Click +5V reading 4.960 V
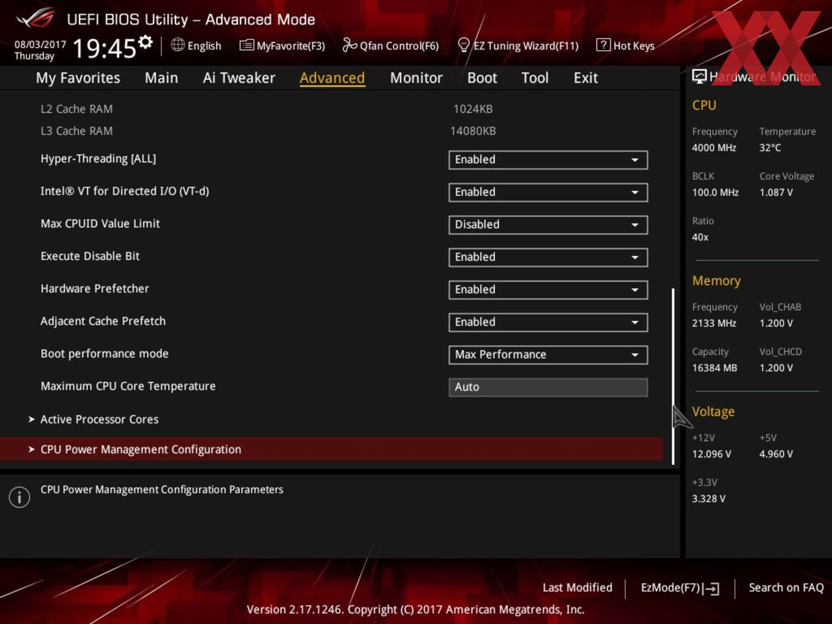Screen dimensions: 832x624 click(x=776, y=454)
